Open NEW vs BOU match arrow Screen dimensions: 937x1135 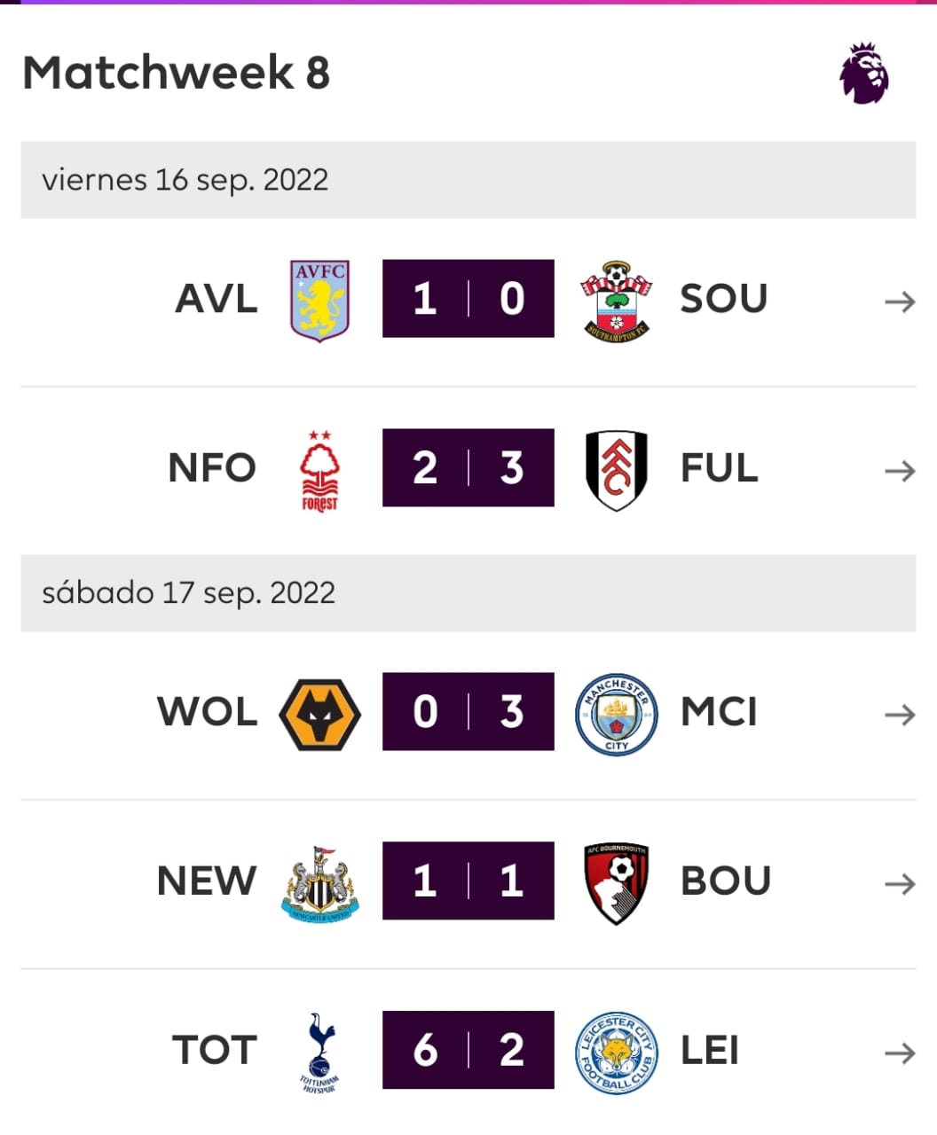tap(900, 884)
